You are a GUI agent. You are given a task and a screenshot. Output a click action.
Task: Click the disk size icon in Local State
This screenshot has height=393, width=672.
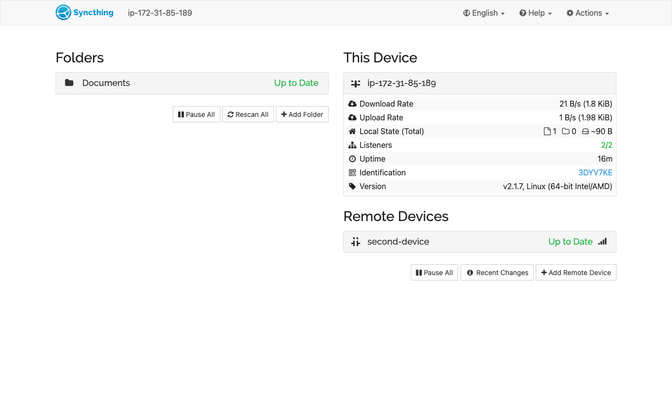[x=585, y=131]
